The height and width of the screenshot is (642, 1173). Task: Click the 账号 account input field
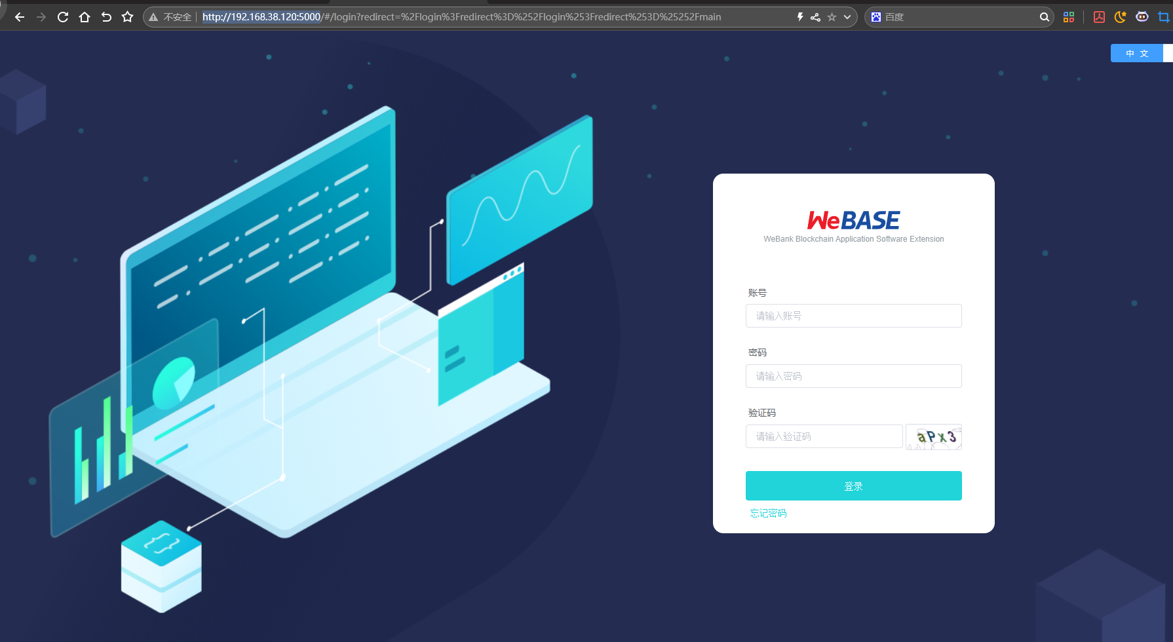click(x=854, y=316)
